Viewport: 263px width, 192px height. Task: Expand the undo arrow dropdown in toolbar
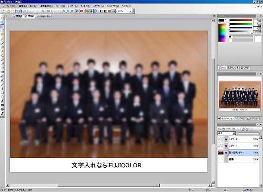click(x=52, y=11)
